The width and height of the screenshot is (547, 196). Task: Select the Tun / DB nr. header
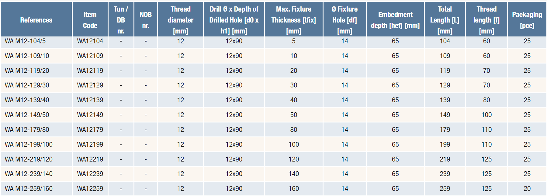[121, 20]
